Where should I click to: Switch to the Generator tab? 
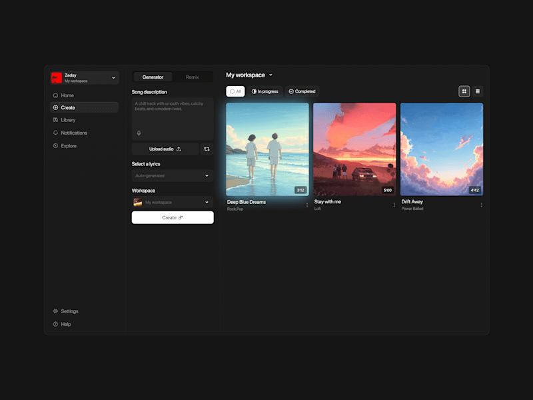(x=153, y=77)
